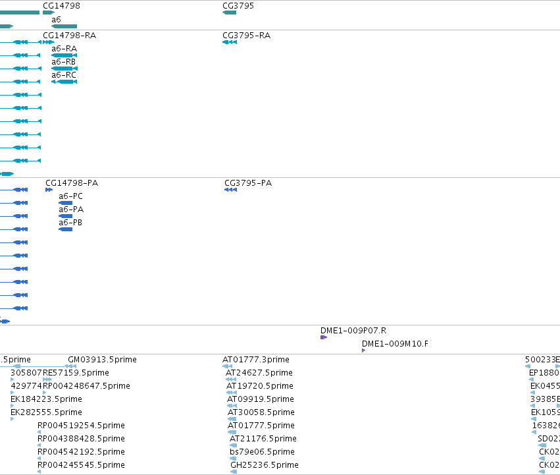
Task: Click the purple DME1-009P07.R arrow glyph
Action: tap(324, 337)
